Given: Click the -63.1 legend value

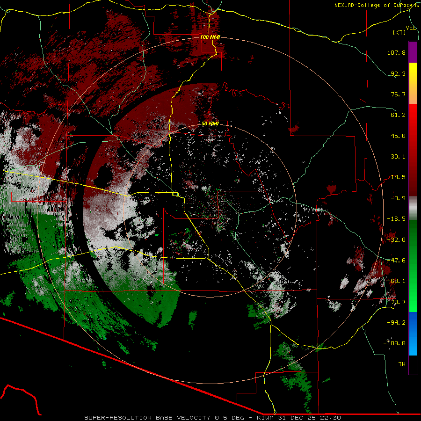Looking at the screenshot, I should 396,281.
